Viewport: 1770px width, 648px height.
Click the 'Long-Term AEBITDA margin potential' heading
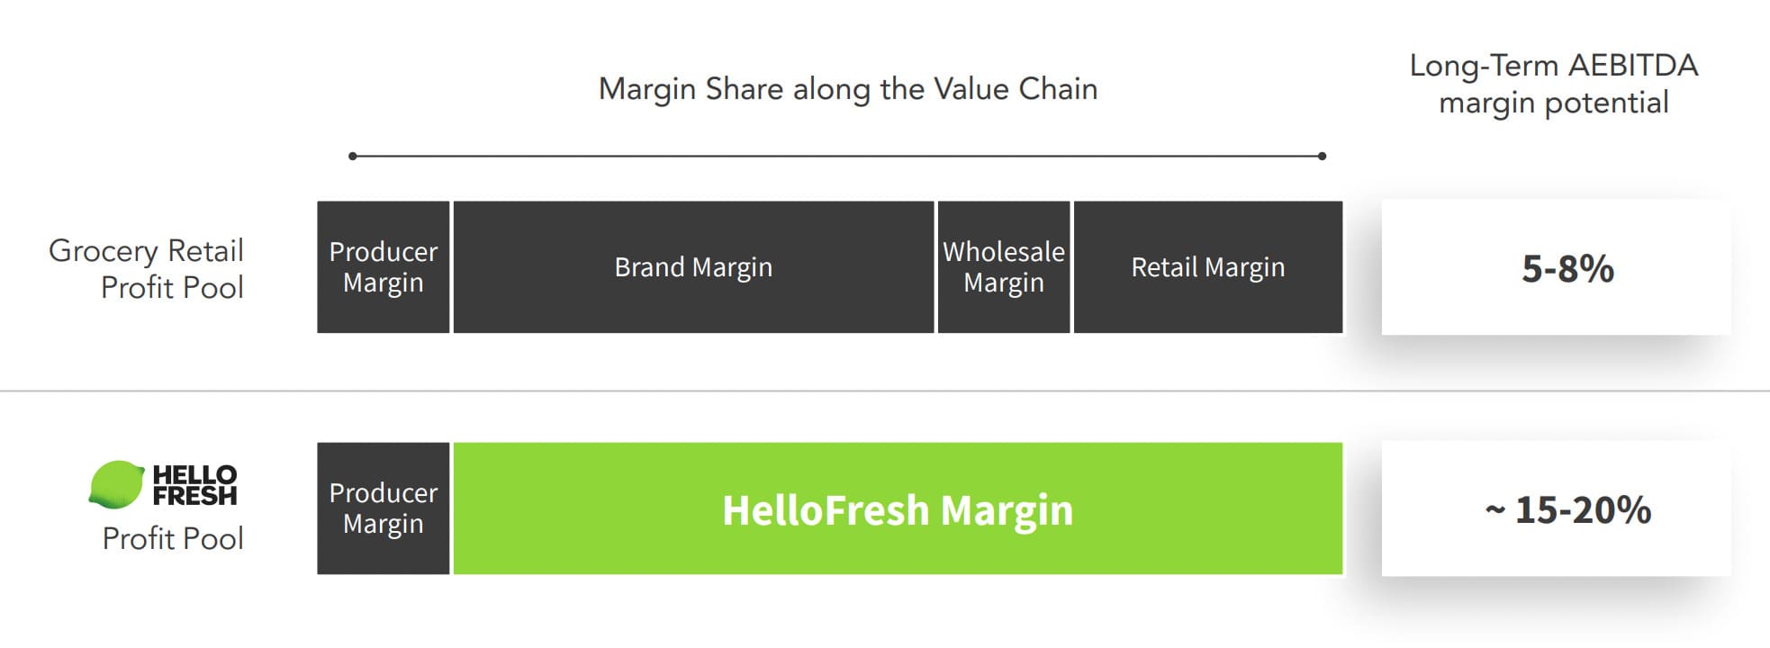click(1553, 84)
